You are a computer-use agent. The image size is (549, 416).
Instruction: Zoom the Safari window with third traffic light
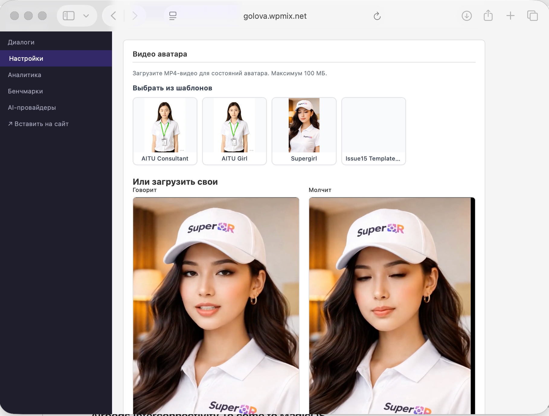(42, 16)
